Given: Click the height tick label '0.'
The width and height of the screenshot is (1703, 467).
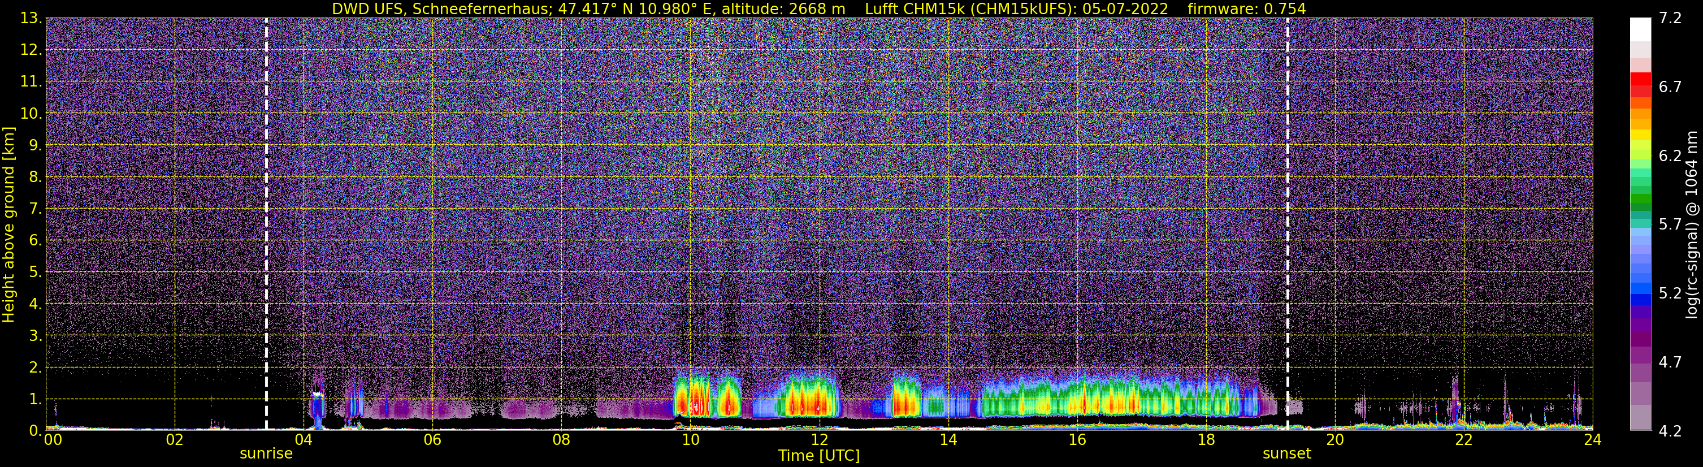Looking at the screenshot, I should coord(36,430).
